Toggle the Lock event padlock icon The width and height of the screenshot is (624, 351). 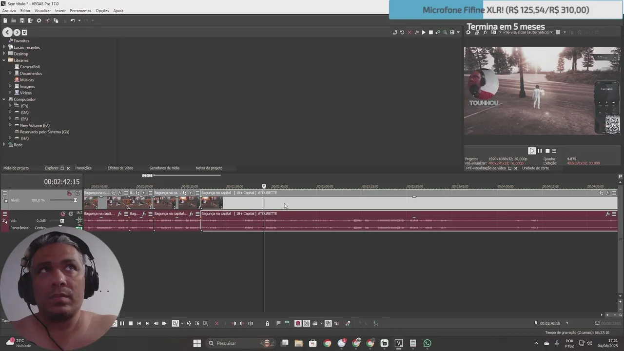tap(267, 323)
